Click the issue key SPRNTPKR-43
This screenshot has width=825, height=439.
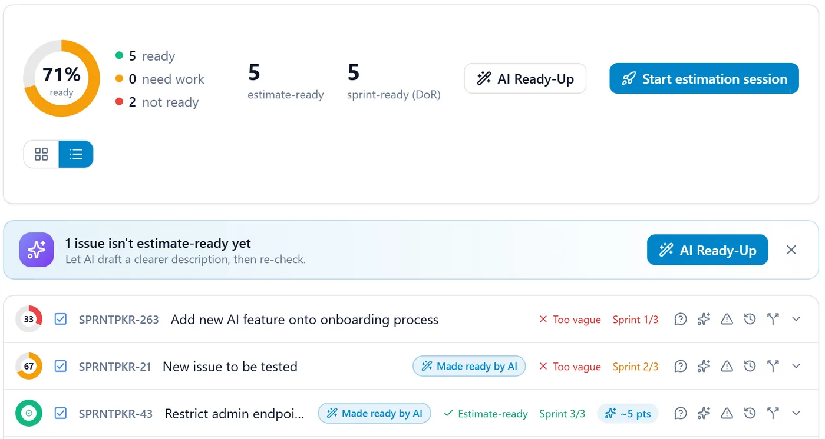115,414
